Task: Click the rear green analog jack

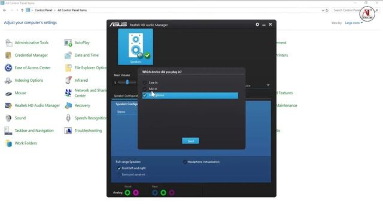Action: 163,193
